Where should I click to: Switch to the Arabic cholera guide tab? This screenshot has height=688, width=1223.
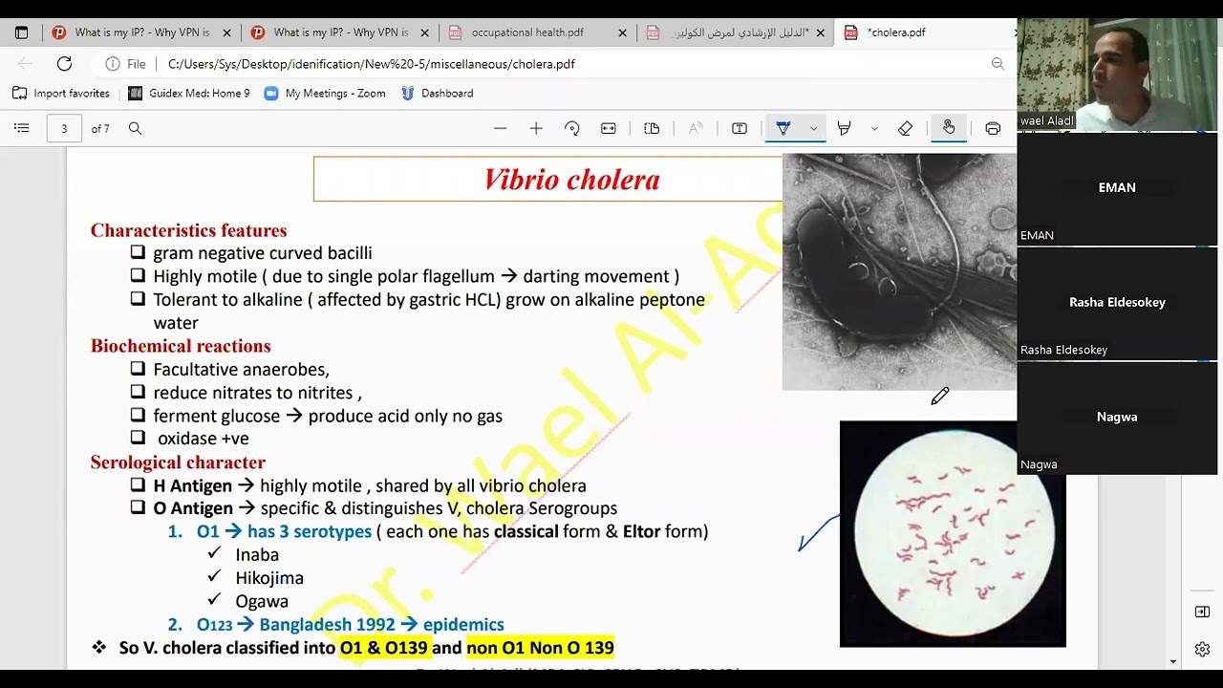click(736, 32)
